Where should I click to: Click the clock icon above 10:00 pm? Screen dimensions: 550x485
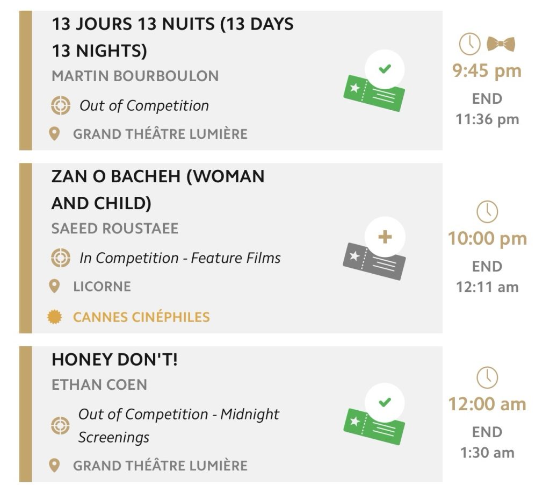487,212
